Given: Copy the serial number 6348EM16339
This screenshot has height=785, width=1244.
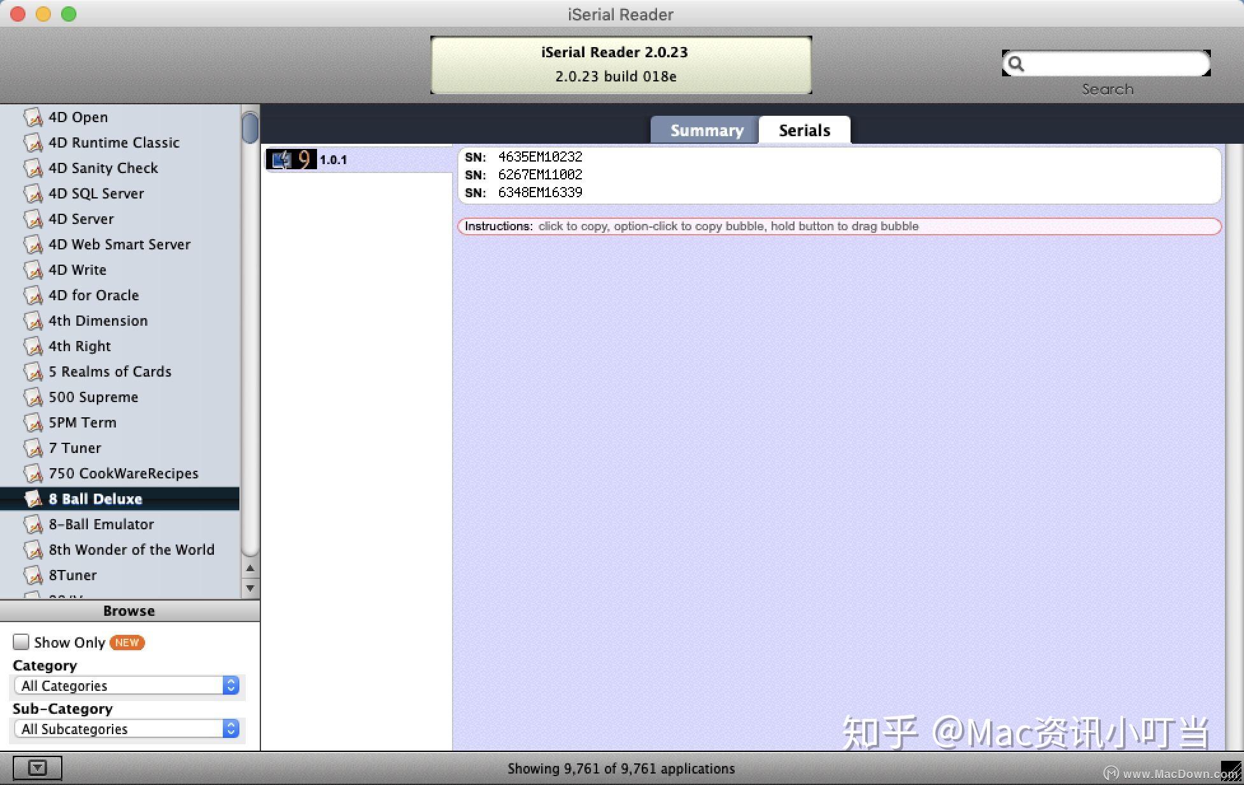Looking at the screenshot, I should pos(539,192).
